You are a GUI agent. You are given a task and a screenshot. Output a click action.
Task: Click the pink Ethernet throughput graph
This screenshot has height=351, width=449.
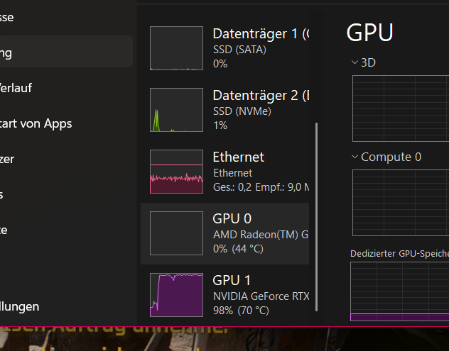(176, 172)
